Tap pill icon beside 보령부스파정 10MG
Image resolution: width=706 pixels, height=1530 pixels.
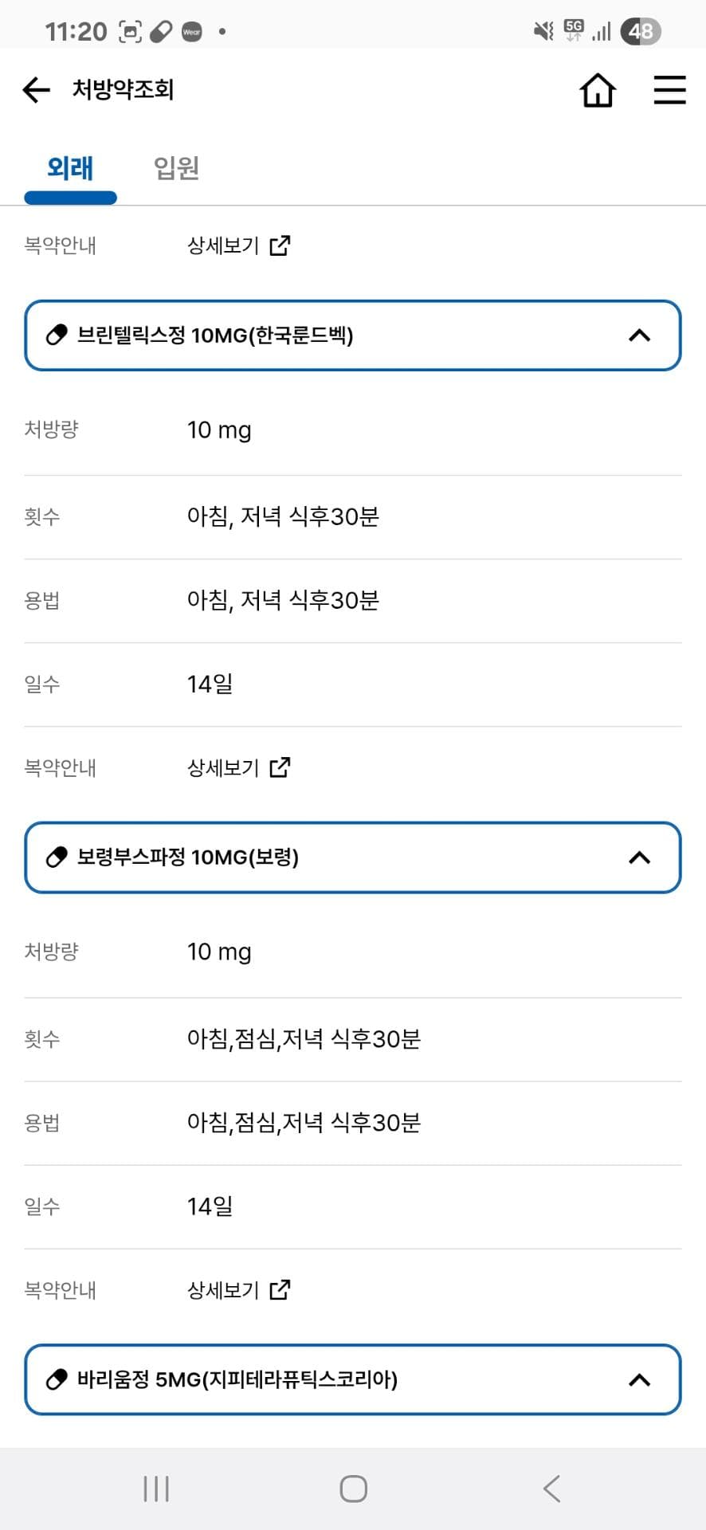[x=57, y=857]
